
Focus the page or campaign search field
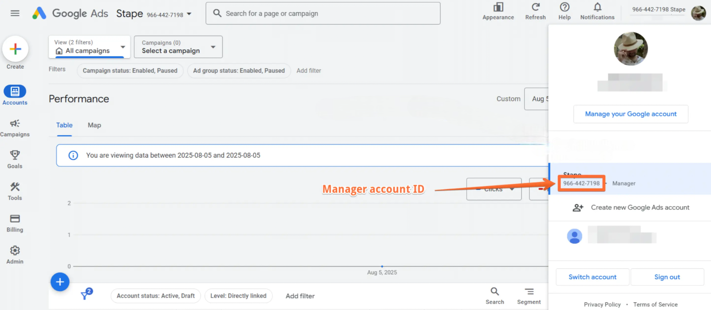(323, 14)
